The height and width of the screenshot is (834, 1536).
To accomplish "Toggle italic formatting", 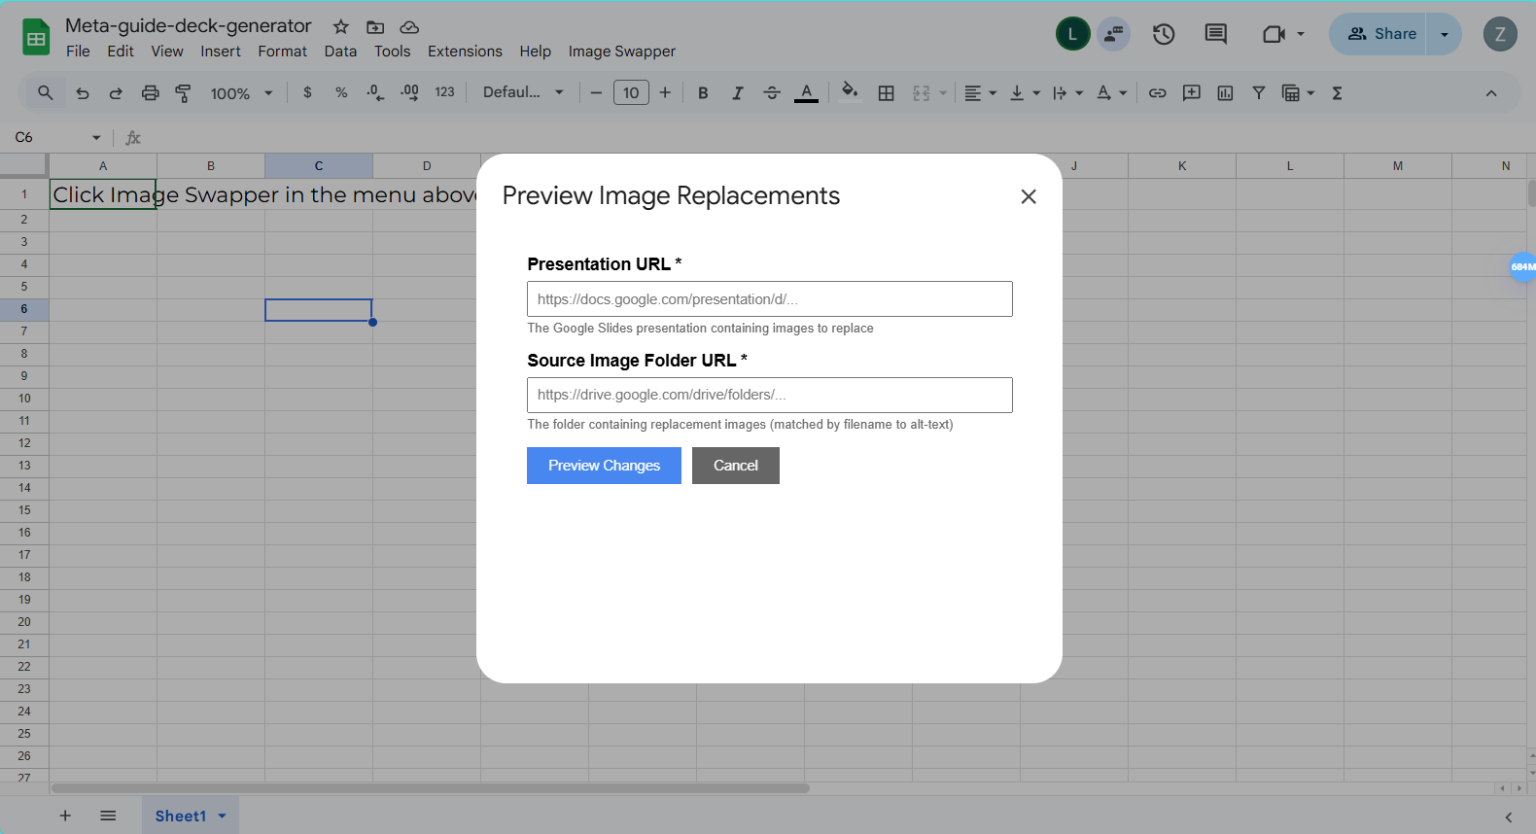I will pyautogui.click(x=737, y=93).
